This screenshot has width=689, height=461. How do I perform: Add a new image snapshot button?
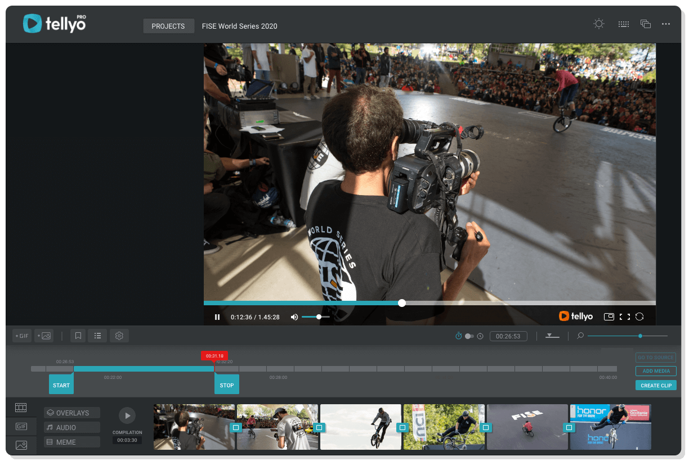pos(44,336)
